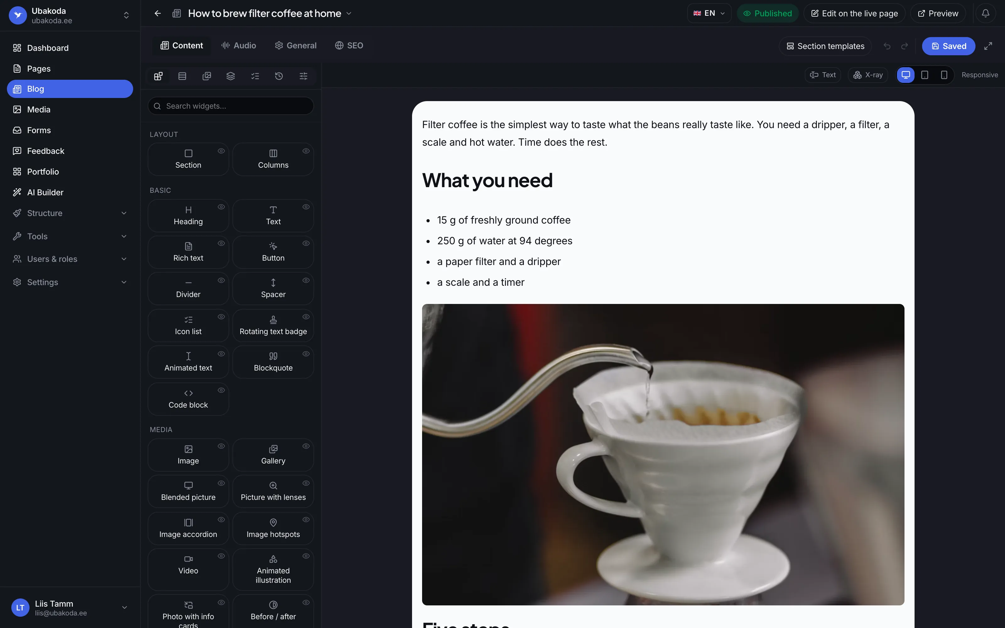
Task: Open the sections list panel icon
Action: [182, 76]
